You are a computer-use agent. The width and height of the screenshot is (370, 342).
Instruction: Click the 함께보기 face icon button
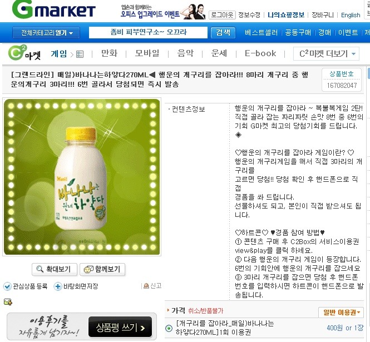pos(102,269)
